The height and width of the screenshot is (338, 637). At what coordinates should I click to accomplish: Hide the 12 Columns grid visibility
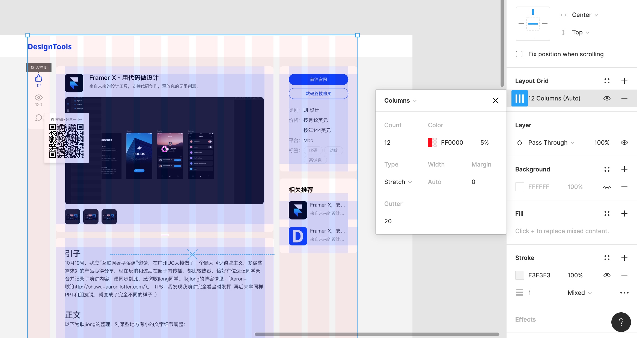(x=607, y=98)
